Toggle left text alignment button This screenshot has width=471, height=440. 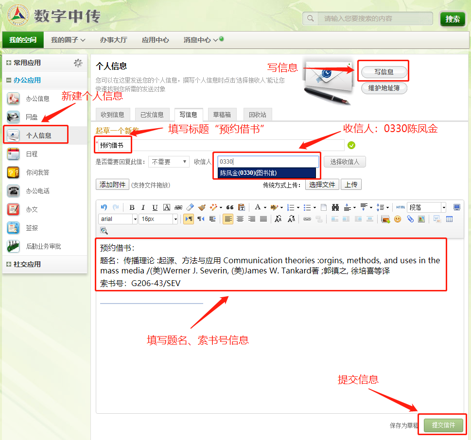228,219
